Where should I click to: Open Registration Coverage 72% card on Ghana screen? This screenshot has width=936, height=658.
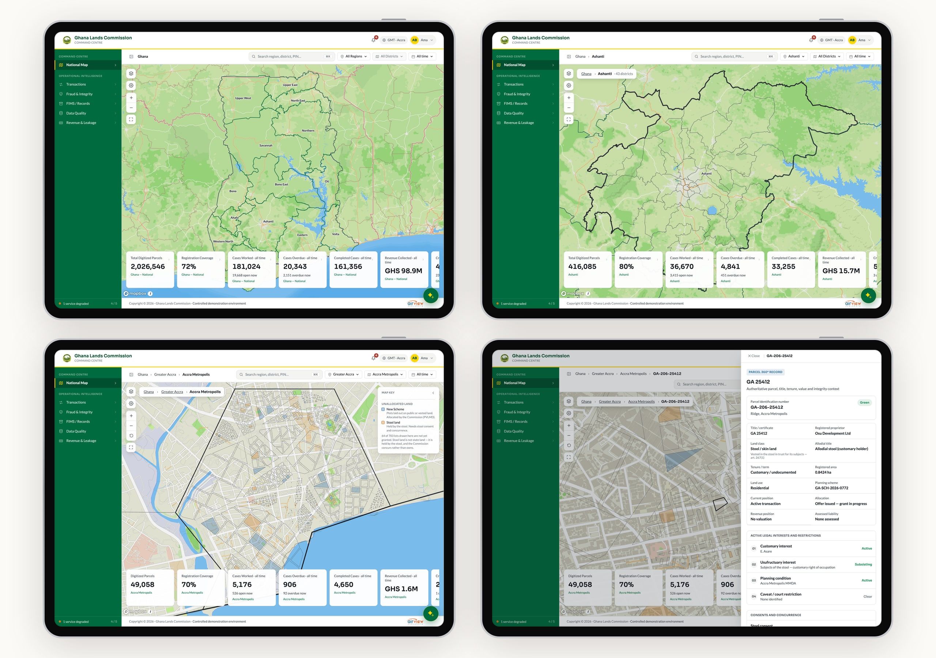201,269
